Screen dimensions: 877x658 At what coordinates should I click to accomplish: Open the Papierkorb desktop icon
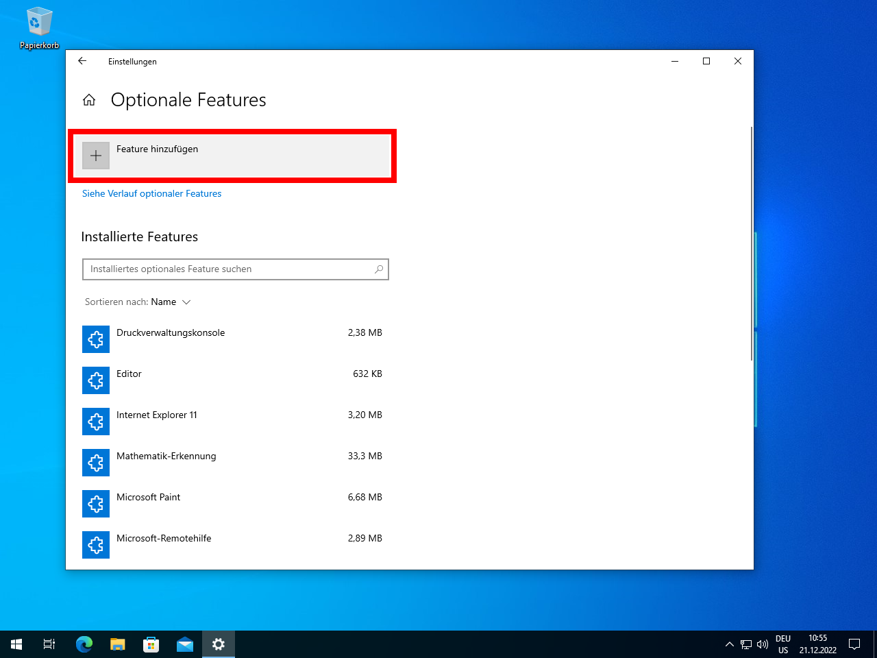[x=39, y=28]
